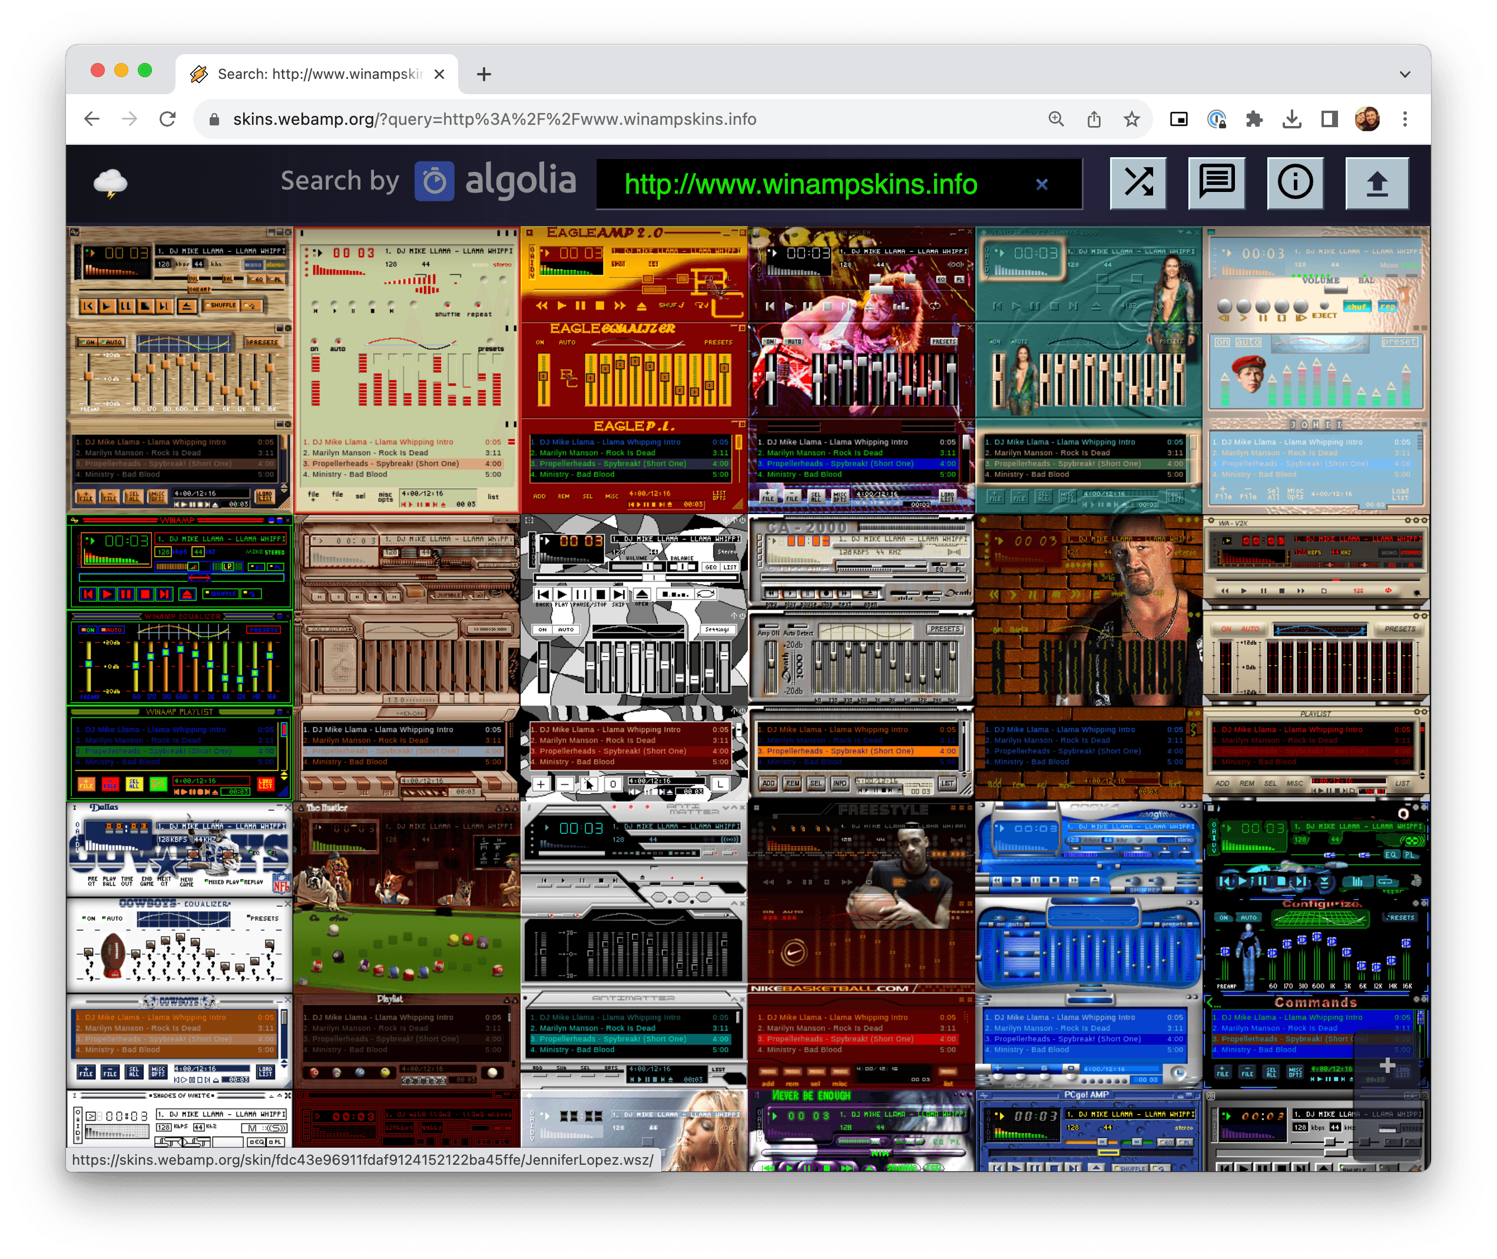The width and height of the screenshot is (1497, 1259).
Task: Click the circled info About icon
Action: pyautogui.click(x=1296, y=183)
